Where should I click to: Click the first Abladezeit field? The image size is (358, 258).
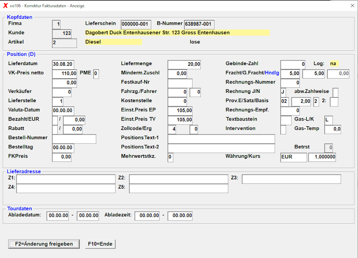147,216
